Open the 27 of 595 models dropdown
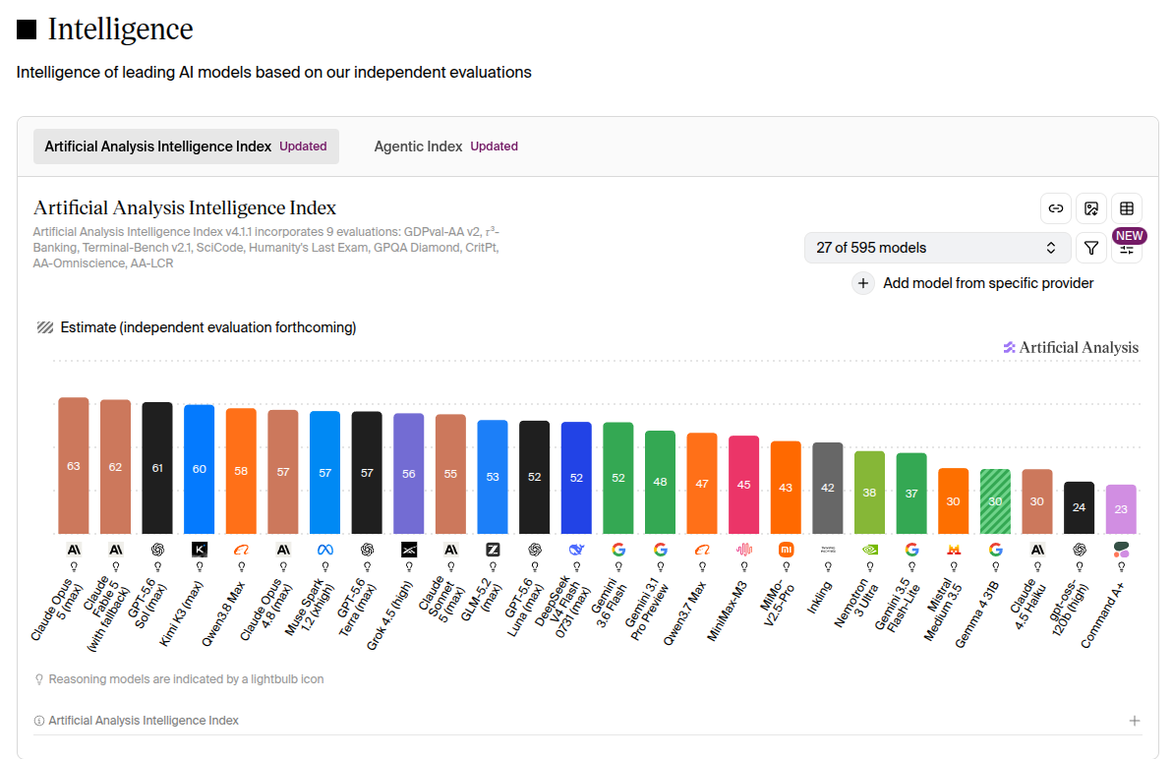The width and height of the screenshot is (1173, 759). pos(937,248)
